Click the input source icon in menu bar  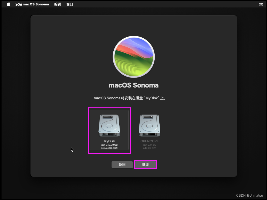click(261, 4)
